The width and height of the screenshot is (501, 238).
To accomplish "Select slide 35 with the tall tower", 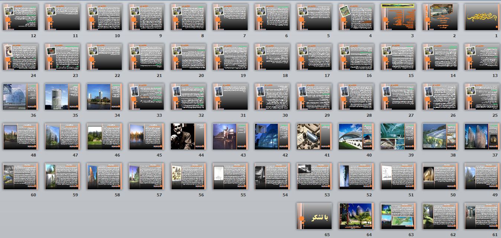I will pyautogui.click(x=62, y=97).
